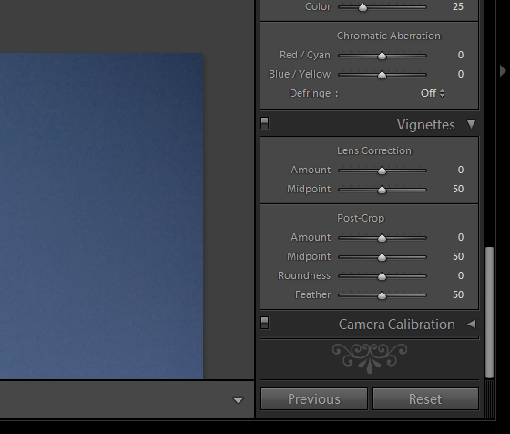Click the Previous button
The image size is (510, 434).
click(314, 398)
